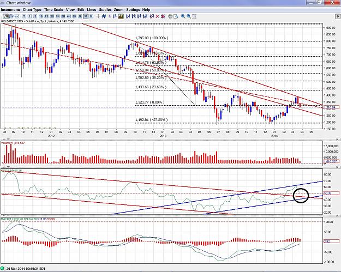
Task: Open the Help menu
Action: (x=146, y=10)
